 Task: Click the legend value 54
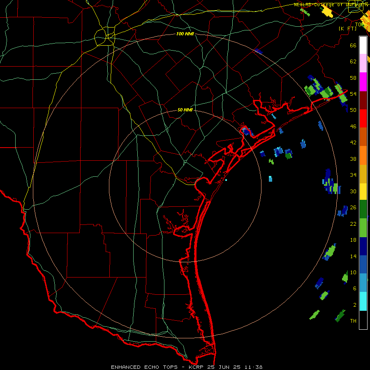[x=353, y=94]
